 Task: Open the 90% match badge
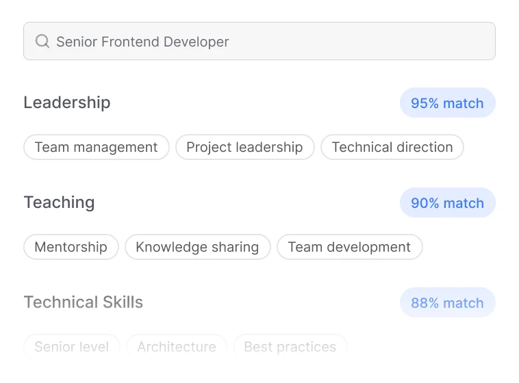pyautogui.click(x=448, y=202)
